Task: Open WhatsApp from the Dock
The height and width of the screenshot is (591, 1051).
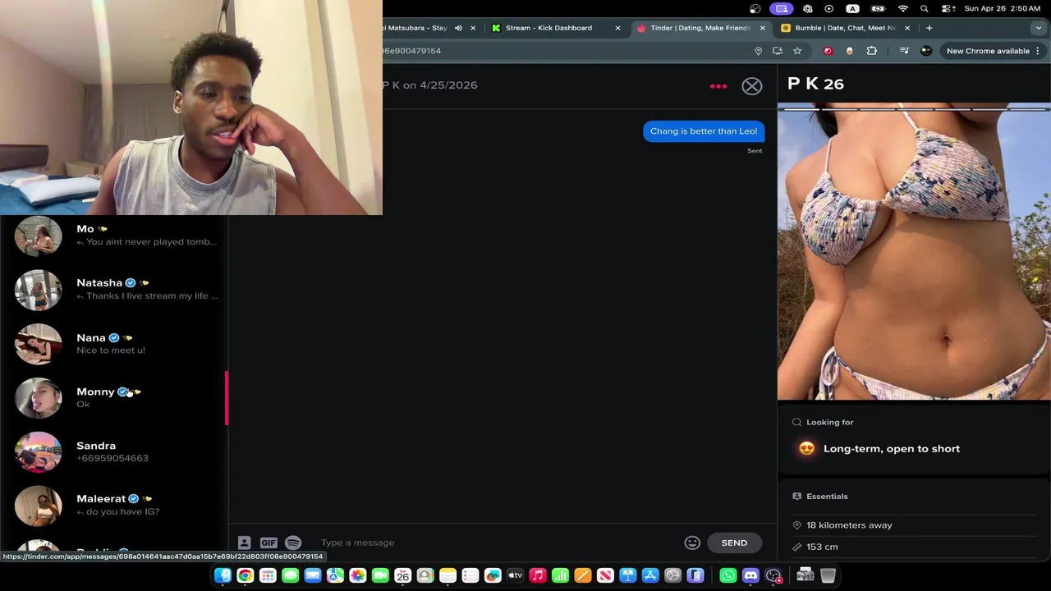Action: tap(728, 575)
